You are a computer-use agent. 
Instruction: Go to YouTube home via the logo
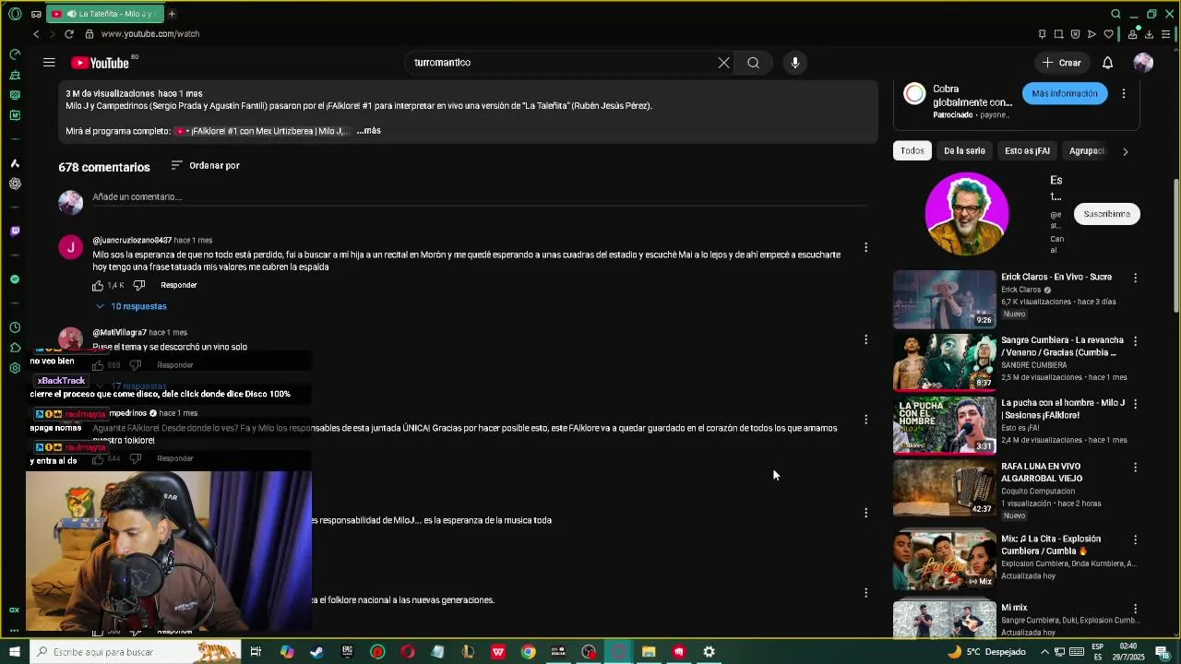[x=101, y=63]
